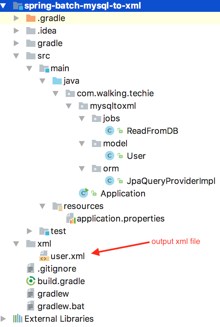The height and width of the screenshot is (327, 220).
Task: Select the com.walking.techie package
Action: 115,93
